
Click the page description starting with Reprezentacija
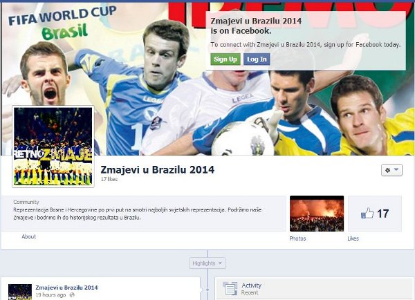click(x=138, y=214)
